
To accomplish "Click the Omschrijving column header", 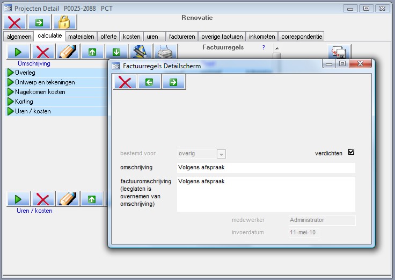I will [x=34, y=63].
